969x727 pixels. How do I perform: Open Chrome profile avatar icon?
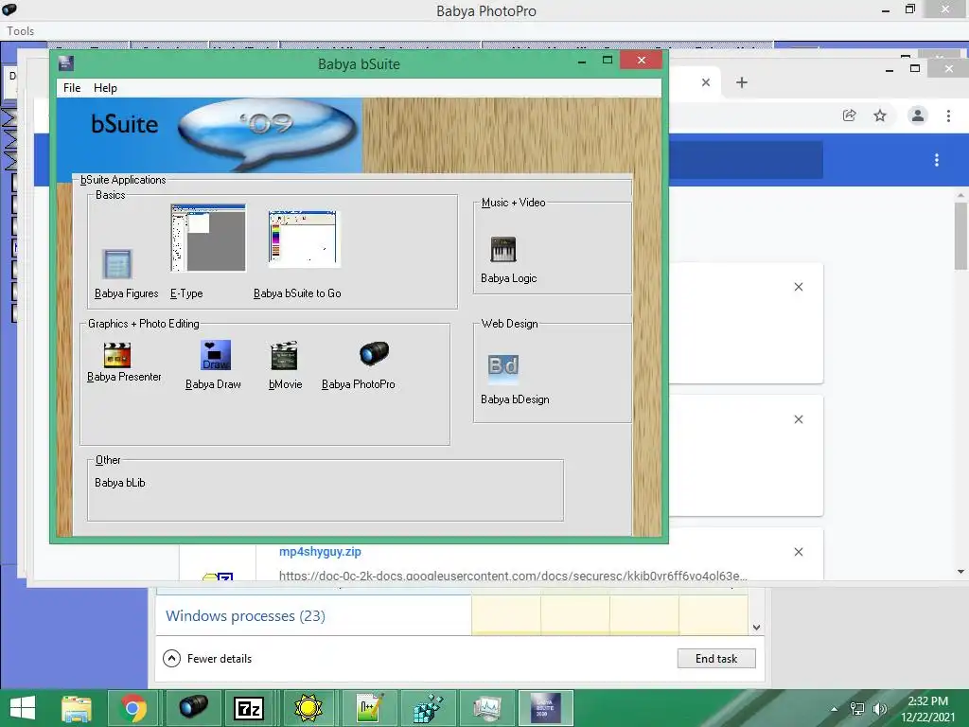tap(918, 115)
